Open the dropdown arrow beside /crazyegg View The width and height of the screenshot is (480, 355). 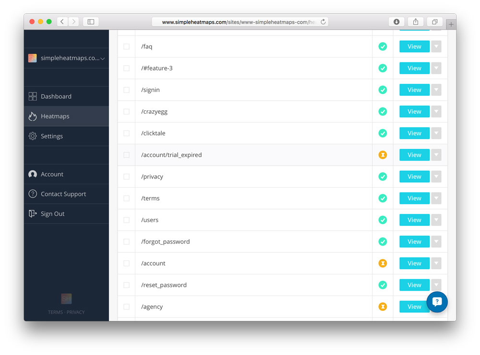coord(436,112)
